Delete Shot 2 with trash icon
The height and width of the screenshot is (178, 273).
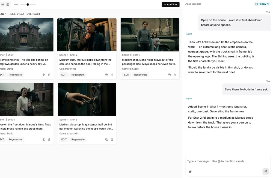(x=112, y=75)
